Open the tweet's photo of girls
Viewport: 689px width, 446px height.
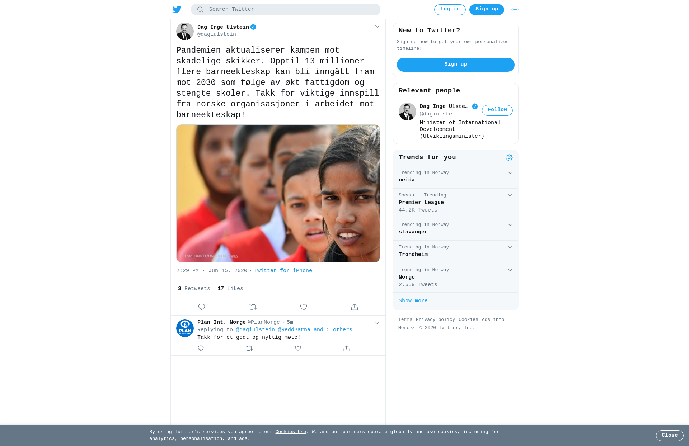pyautogui.click(x=278, y=193)
